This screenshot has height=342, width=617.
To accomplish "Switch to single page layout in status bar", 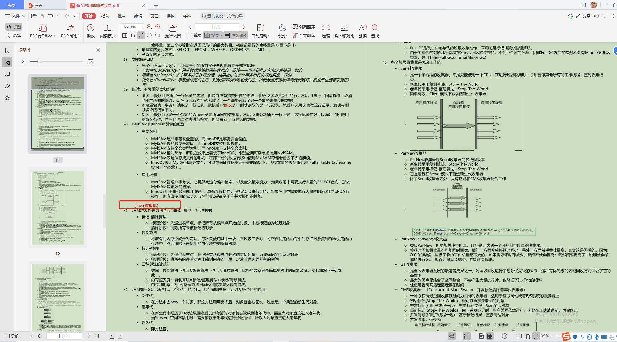I will (x=481, y=336).
